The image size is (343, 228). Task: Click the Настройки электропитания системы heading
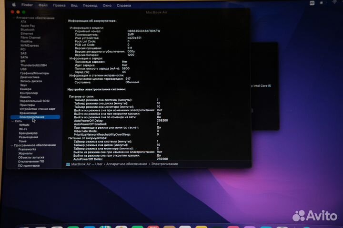tap(96, 89)
